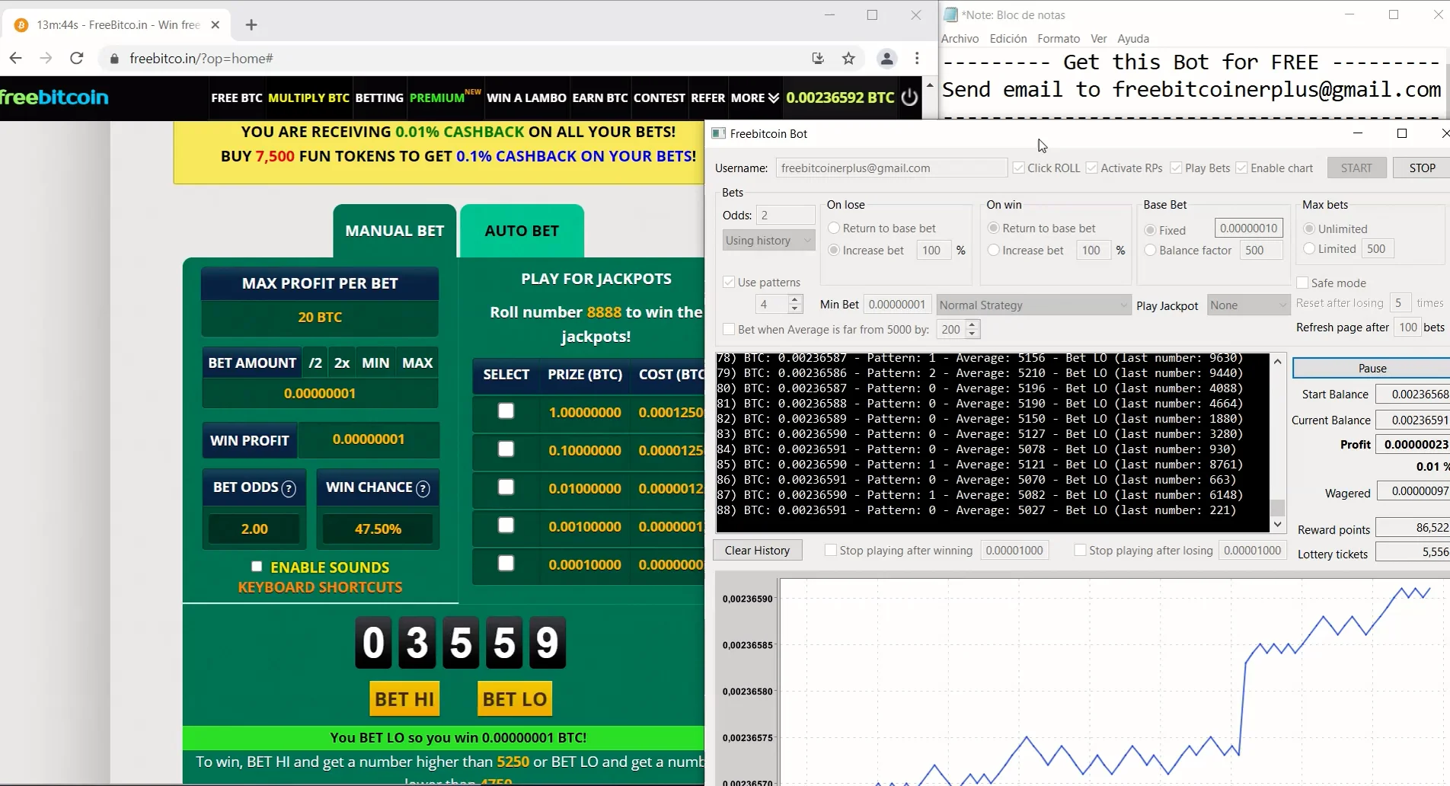Click the freebitcoin logo

tap(55, 97)
